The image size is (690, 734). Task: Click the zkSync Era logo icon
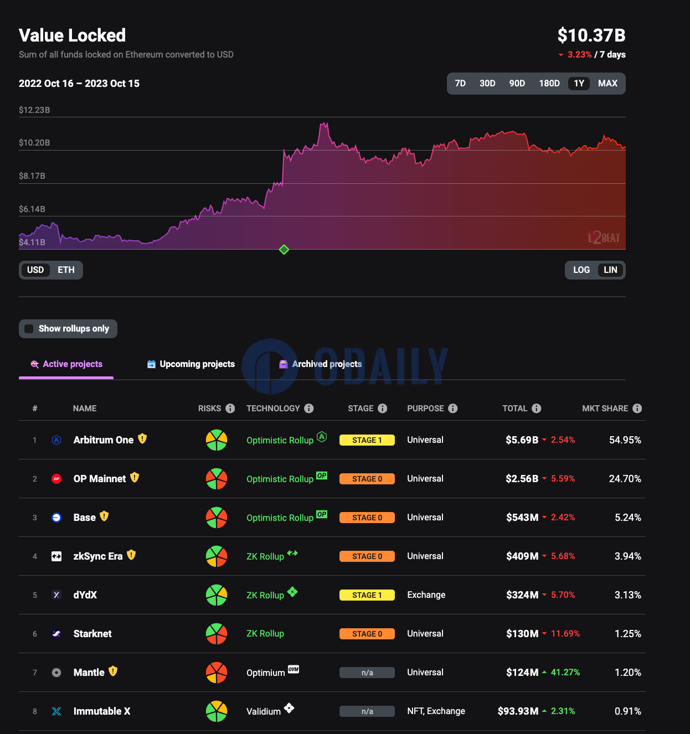[56, 556]
